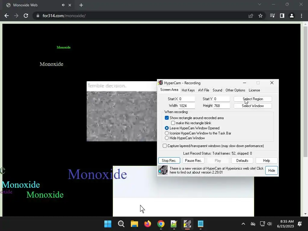Click the Stop Rec. button
This screenshot has height=231, width=308.
169,161
